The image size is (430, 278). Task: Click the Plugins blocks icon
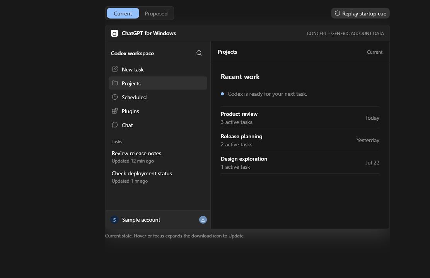[115, 111]
